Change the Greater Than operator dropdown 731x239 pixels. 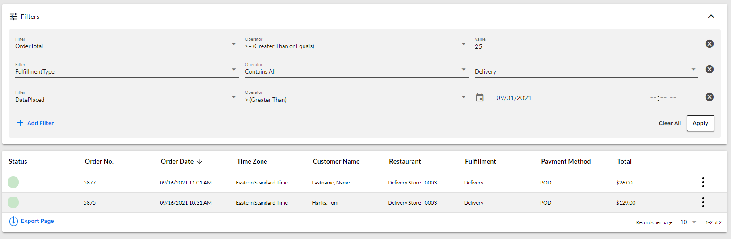pyautogui.click(x=356, y=97)
